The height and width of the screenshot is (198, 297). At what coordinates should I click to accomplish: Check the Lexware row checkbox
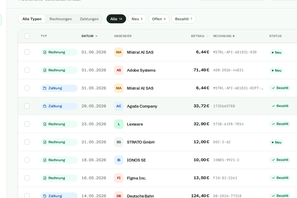click(x=27, y=124)
